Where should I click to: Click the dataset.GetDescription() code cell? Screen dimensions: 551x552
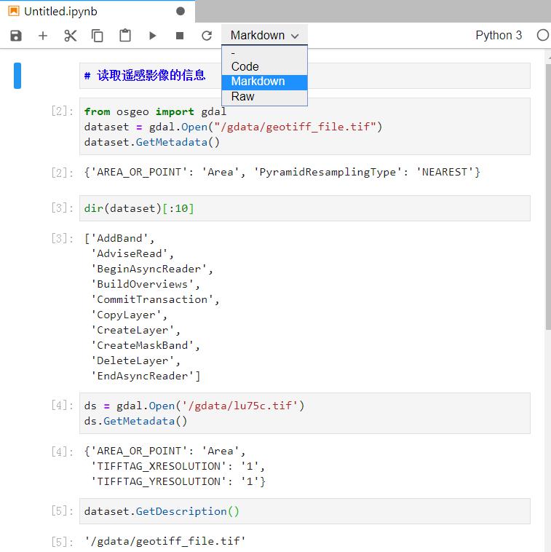[x=305, y=511]
